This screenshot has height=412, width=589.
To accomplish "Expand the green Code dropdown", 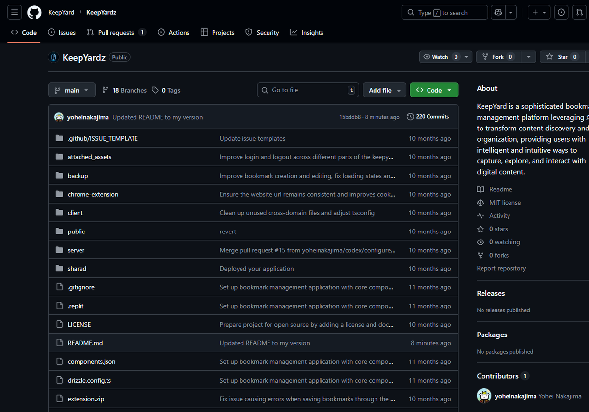I will 434,90.
